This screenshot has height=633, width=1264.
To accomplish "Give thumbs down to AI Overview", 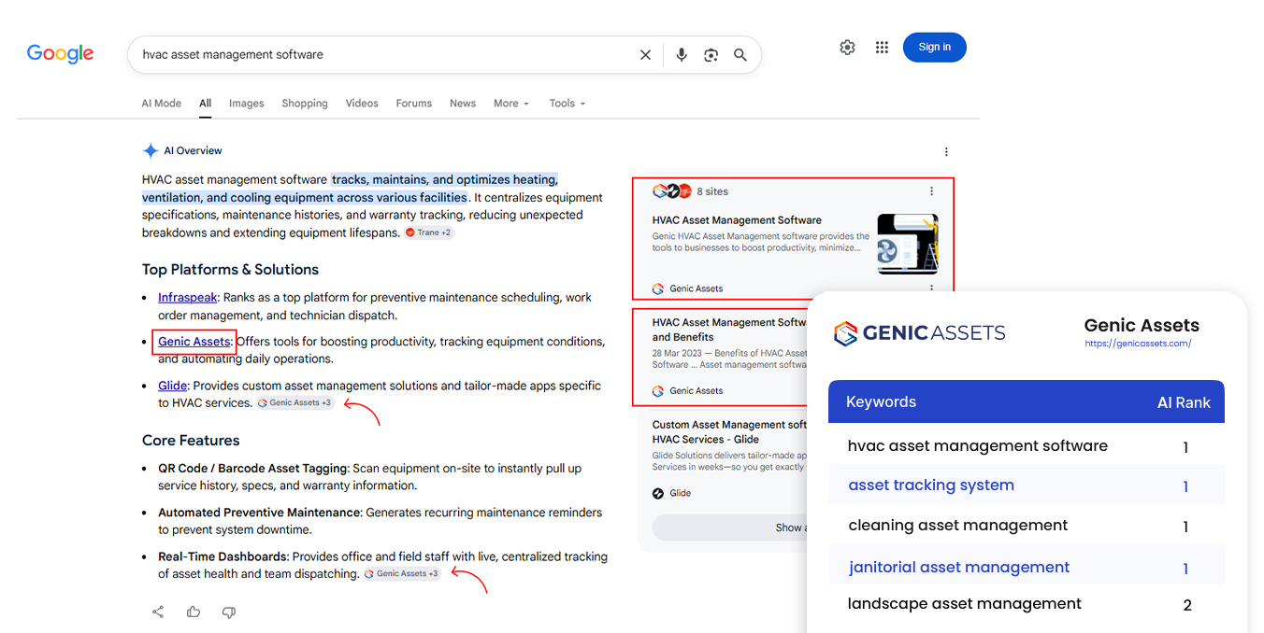I will tap(229, 612).
